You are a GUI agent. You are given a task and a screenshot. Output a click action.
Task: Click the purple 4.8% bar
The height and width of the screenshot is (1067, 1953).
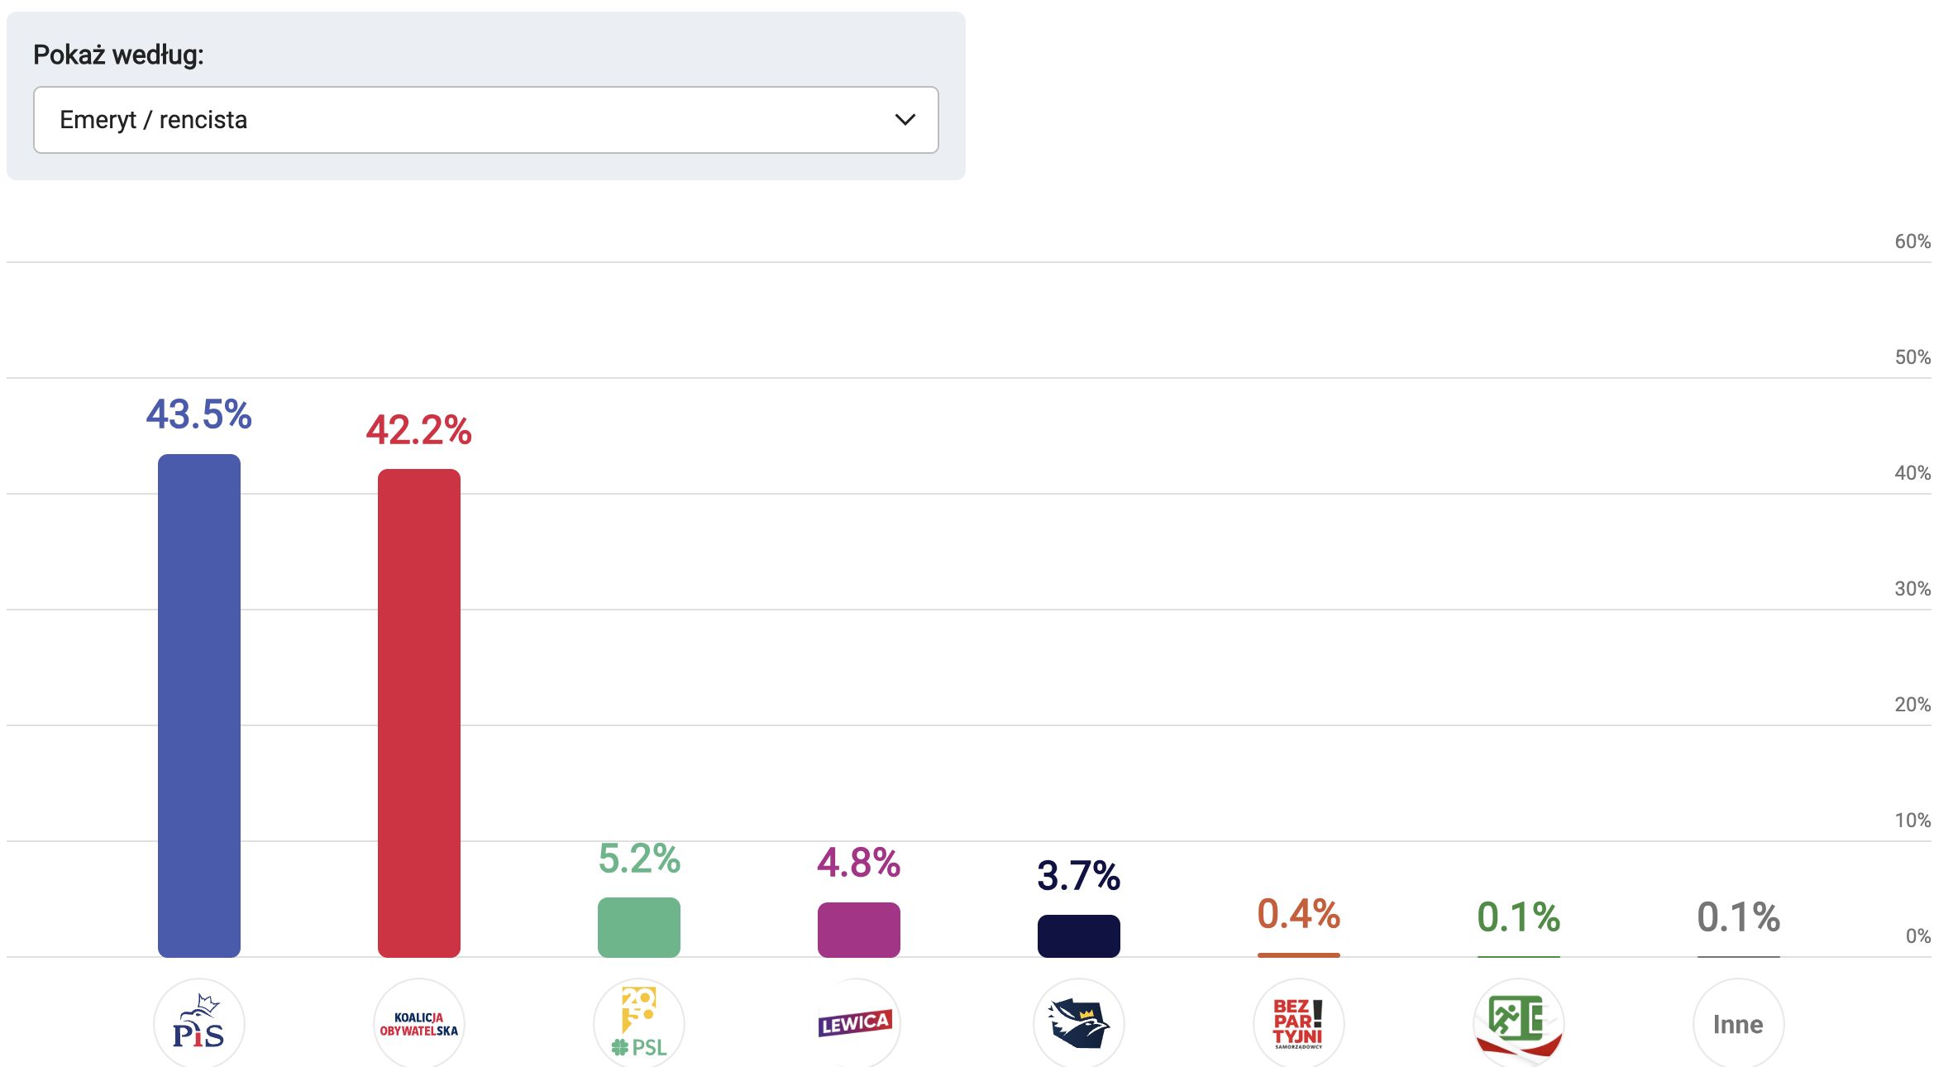(x=859, y=930)
